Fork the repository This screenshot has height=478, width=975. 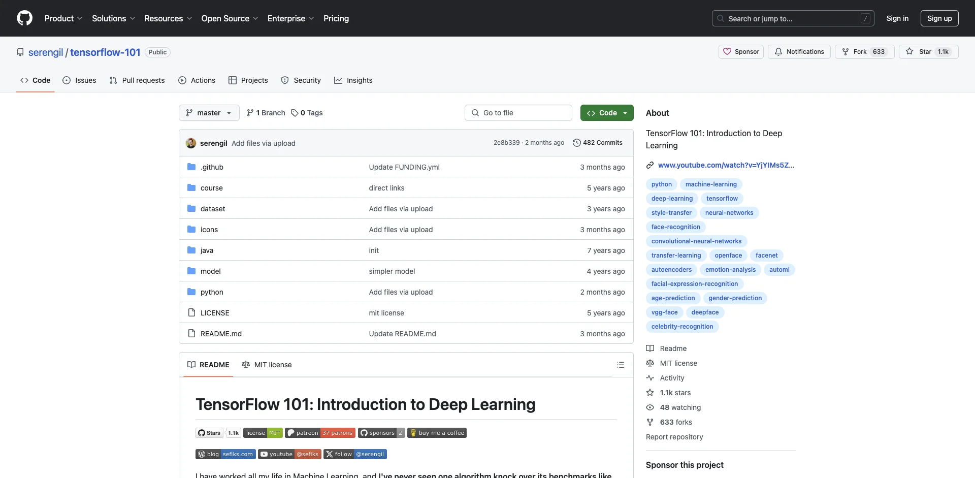[864, 52]
